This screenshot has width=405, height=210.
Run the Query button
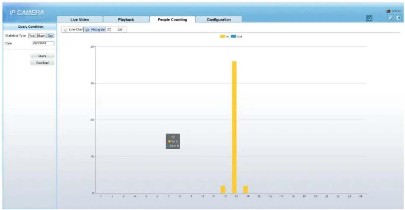42,56
